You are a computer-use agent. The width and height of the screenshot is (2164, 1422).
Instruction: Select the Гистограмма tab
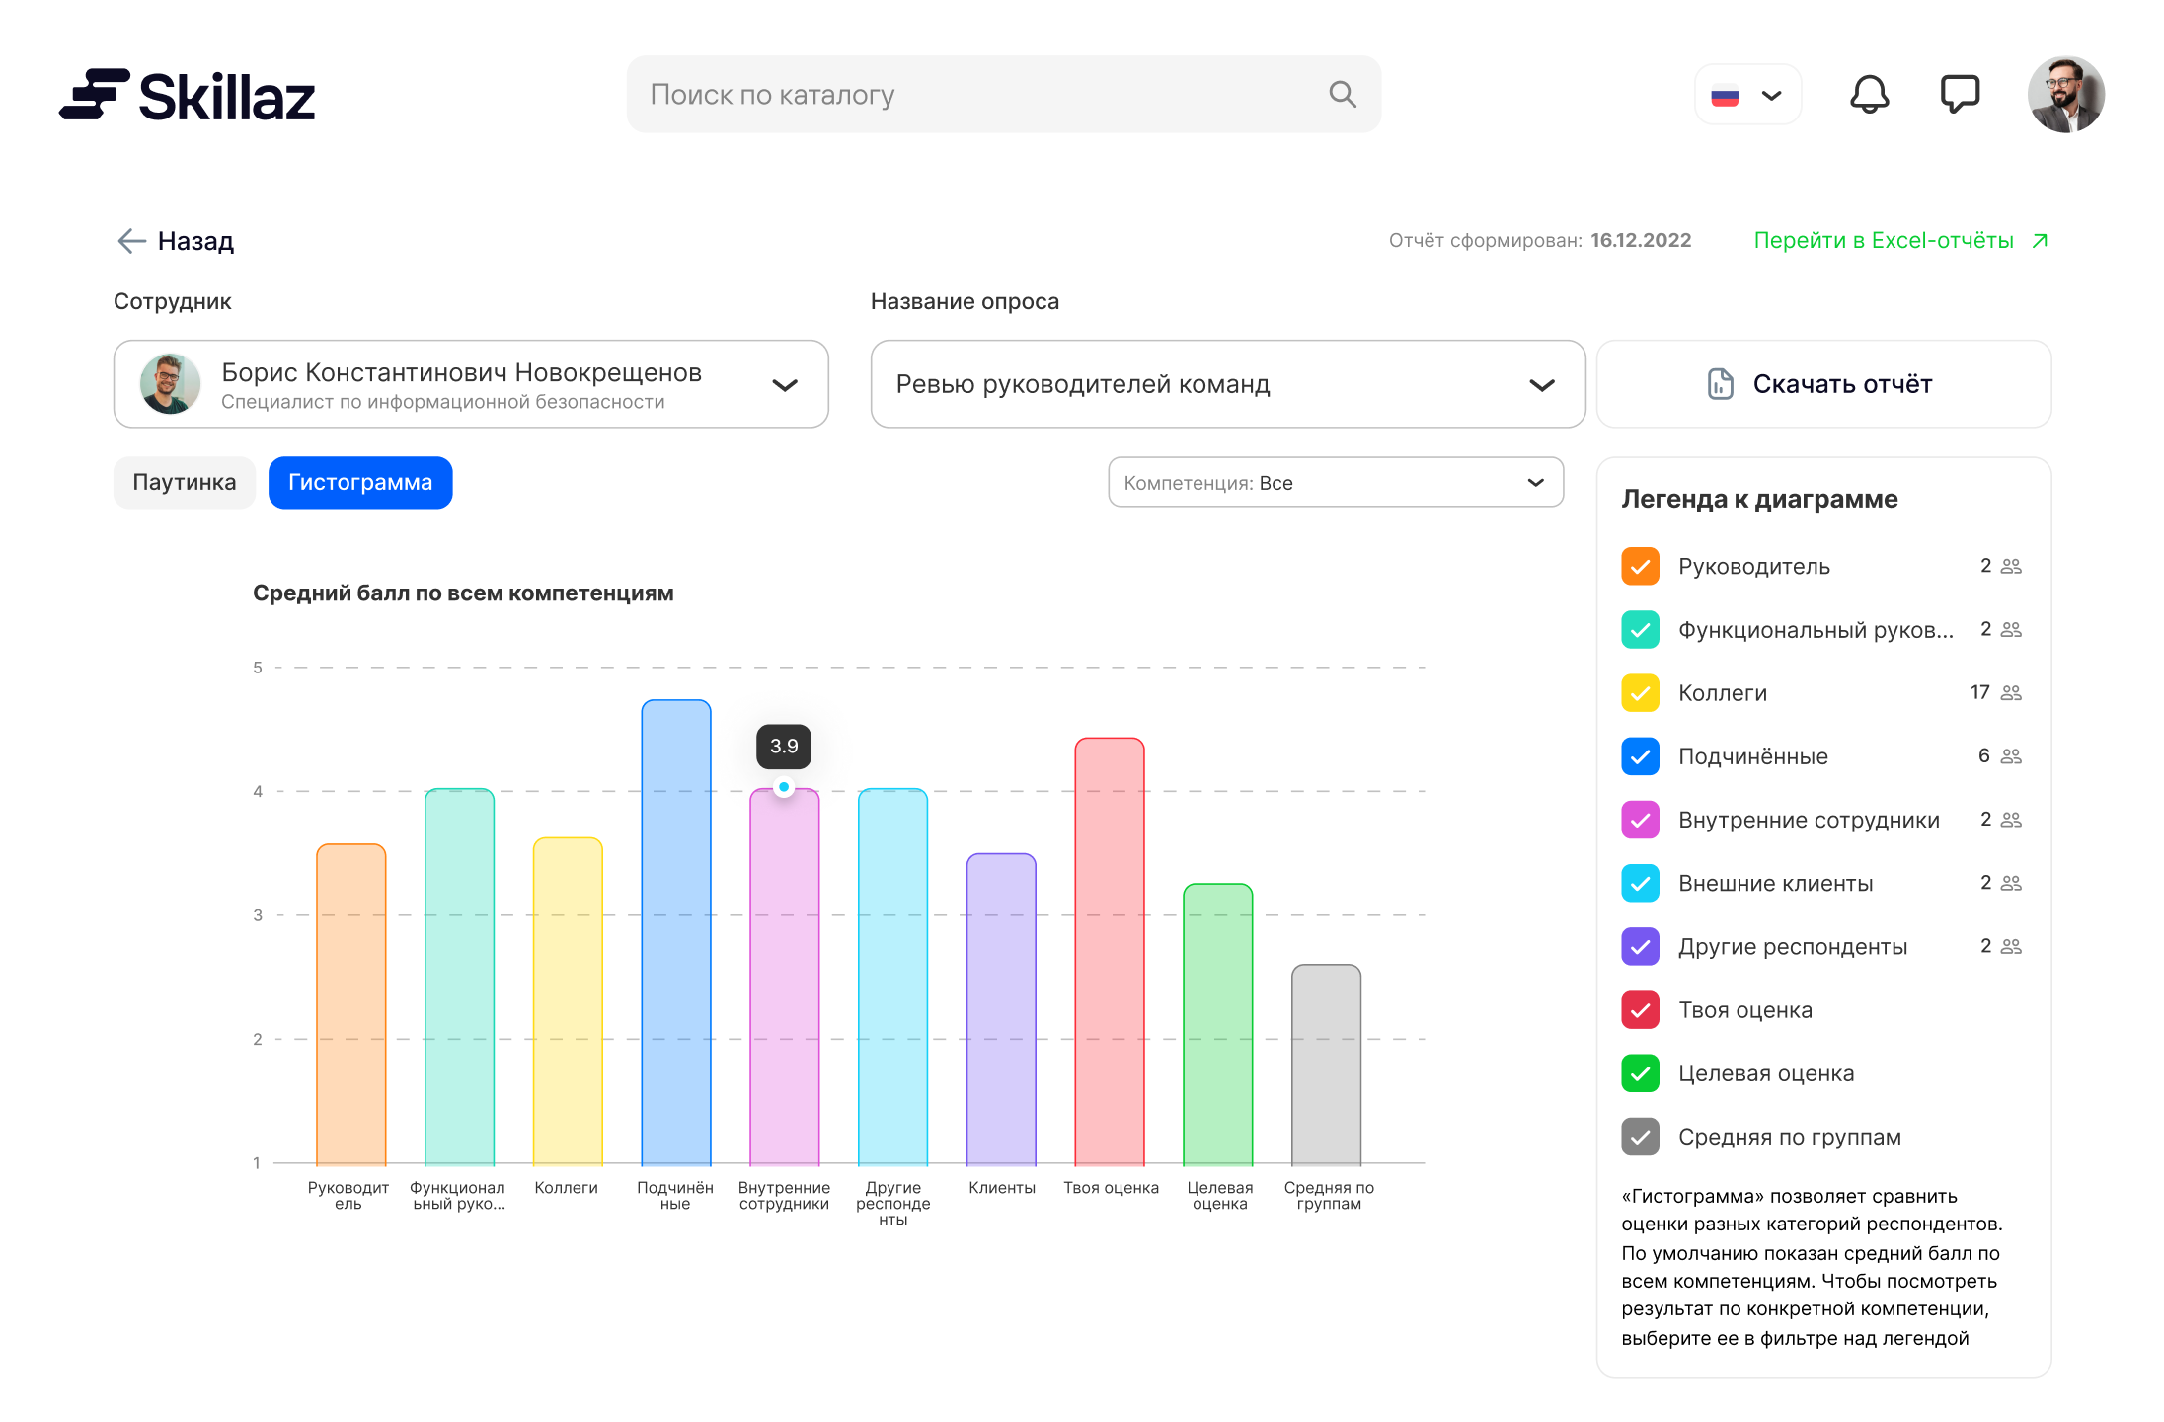[x=360, y=483]
